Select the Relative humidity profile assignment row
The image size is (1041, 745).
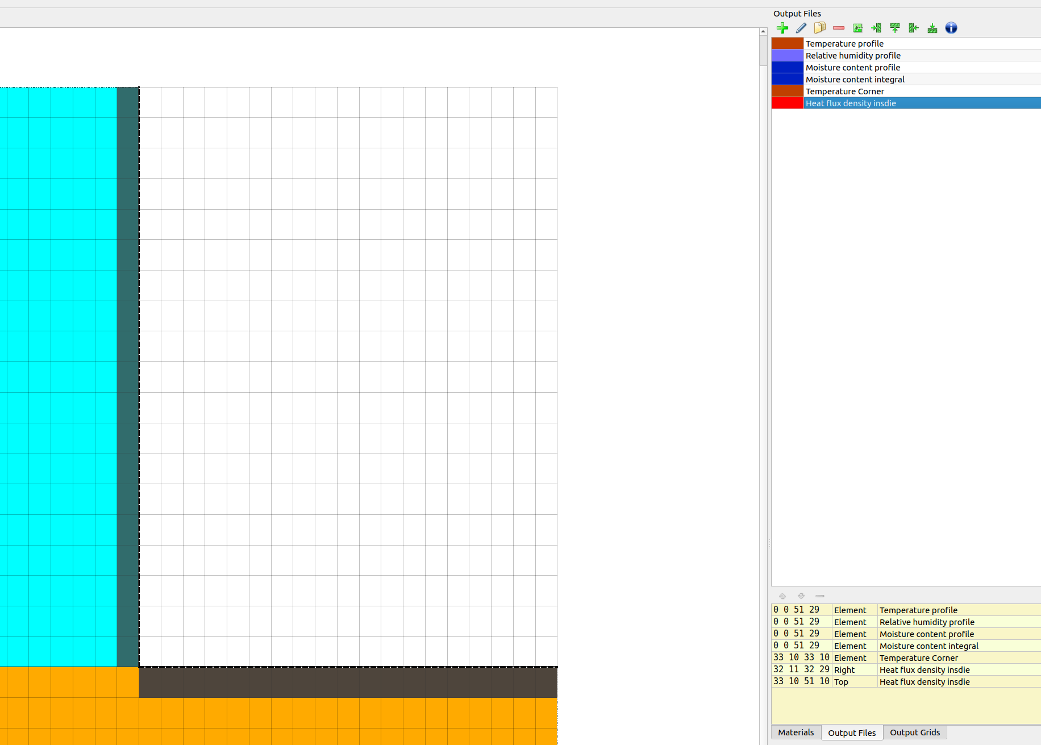pyautogui.click(x=906, y=622)
